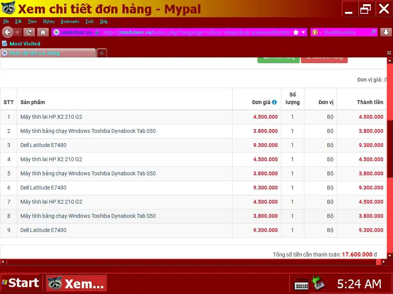
Task: Bookmark this page with the star icon
Action: click(296, 32)
